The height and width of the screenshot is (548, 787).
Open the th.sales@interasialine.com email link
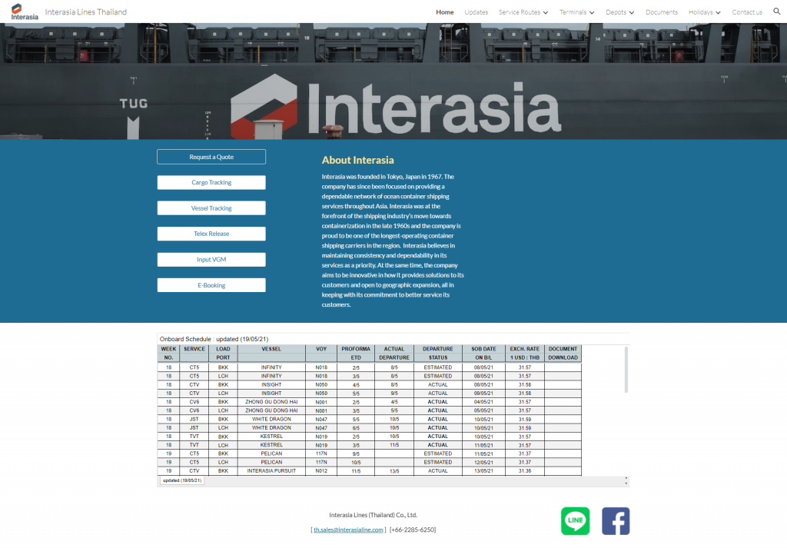pos(348,530)
